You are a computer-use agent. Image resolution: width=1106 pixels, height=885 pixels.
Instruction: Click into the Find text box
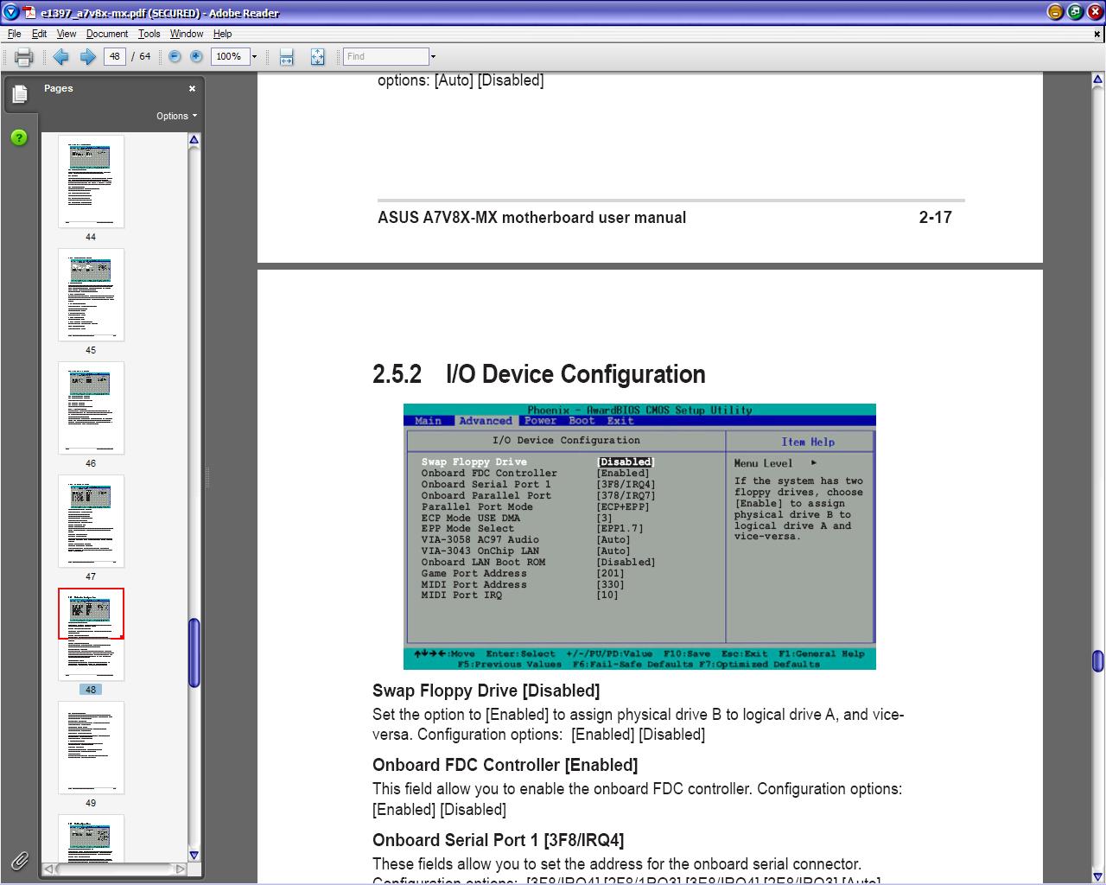coord(385,56)
